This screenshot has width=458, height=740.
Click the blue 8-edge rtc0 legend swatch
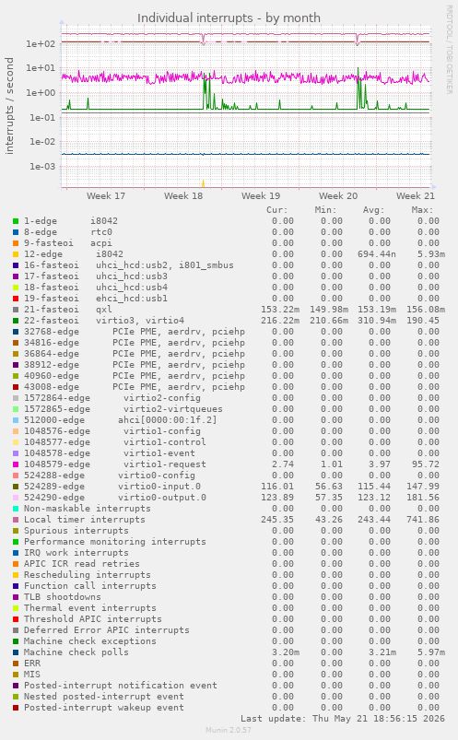[16, 232]
